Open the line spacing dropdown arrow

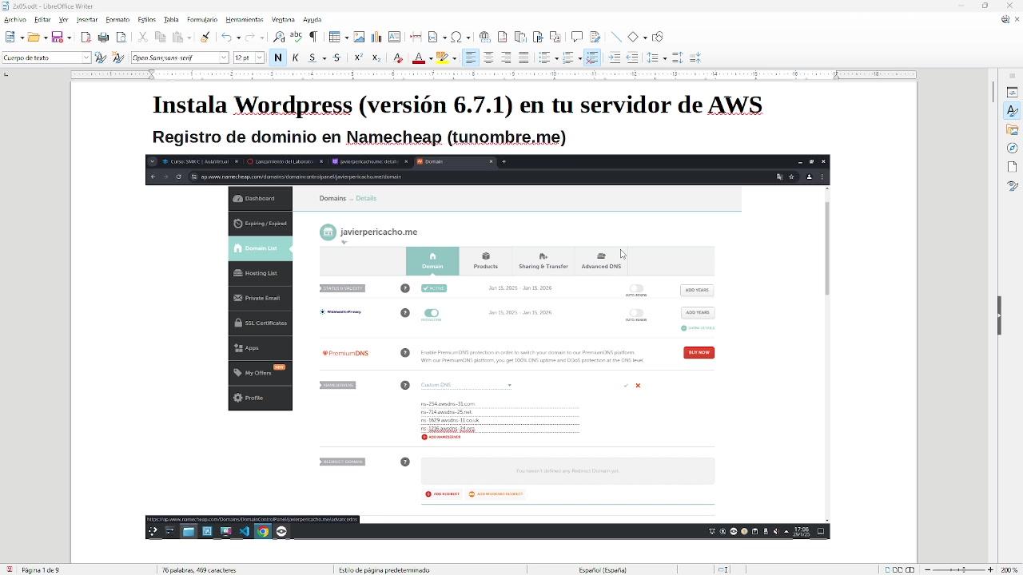pos(665,58)
